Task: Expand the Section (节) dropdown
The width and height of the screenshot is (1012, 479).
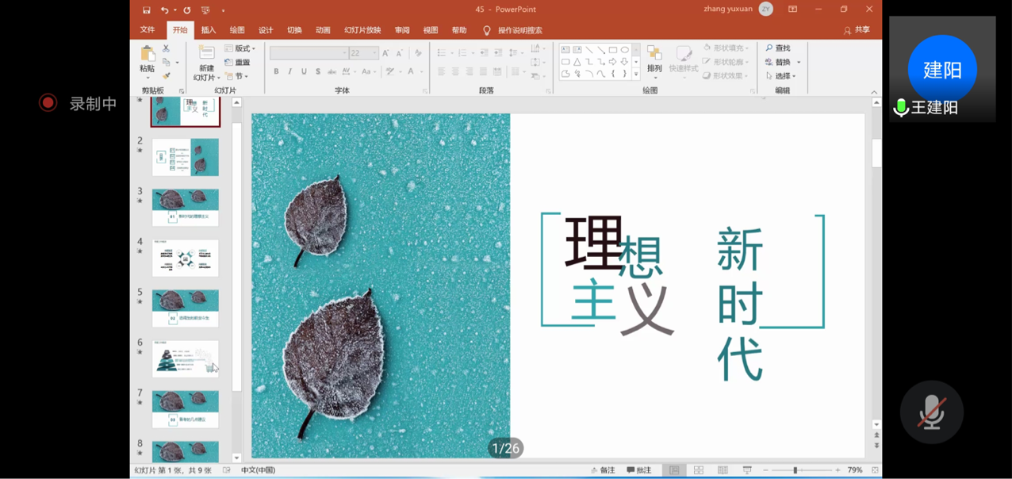Action: point(238,76)
